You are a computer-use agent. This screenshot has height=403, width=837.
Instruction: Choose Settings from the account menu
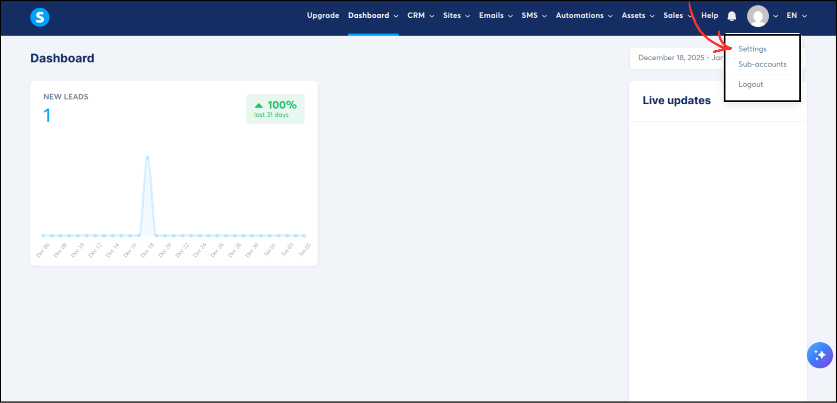click(x=752, y=49)
